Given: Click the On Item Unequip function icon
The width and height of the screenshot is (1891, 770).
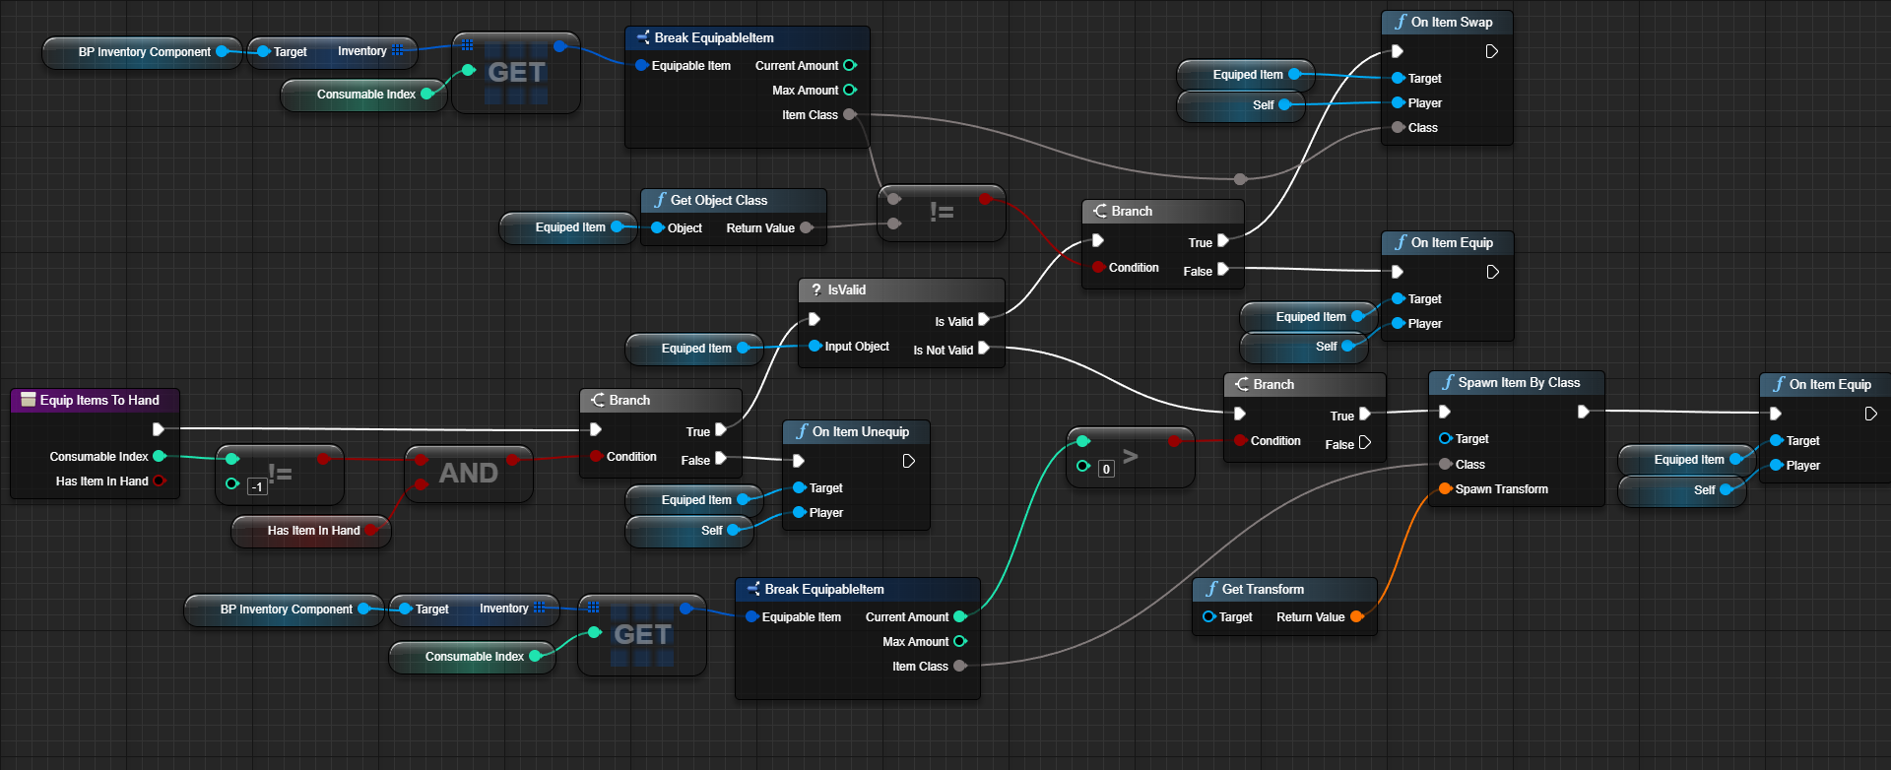Looking at the screenshot, I should pyautogui.click(x=802, y=431).
